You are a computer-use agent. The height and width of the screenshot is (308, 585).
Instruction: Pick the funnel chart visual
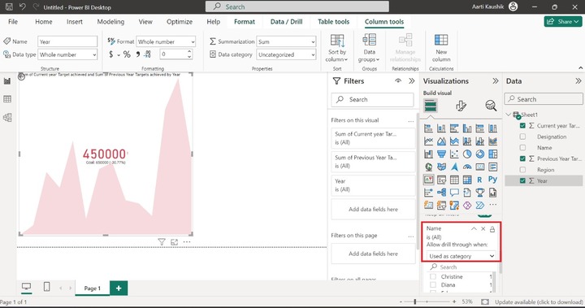[441, 154]
